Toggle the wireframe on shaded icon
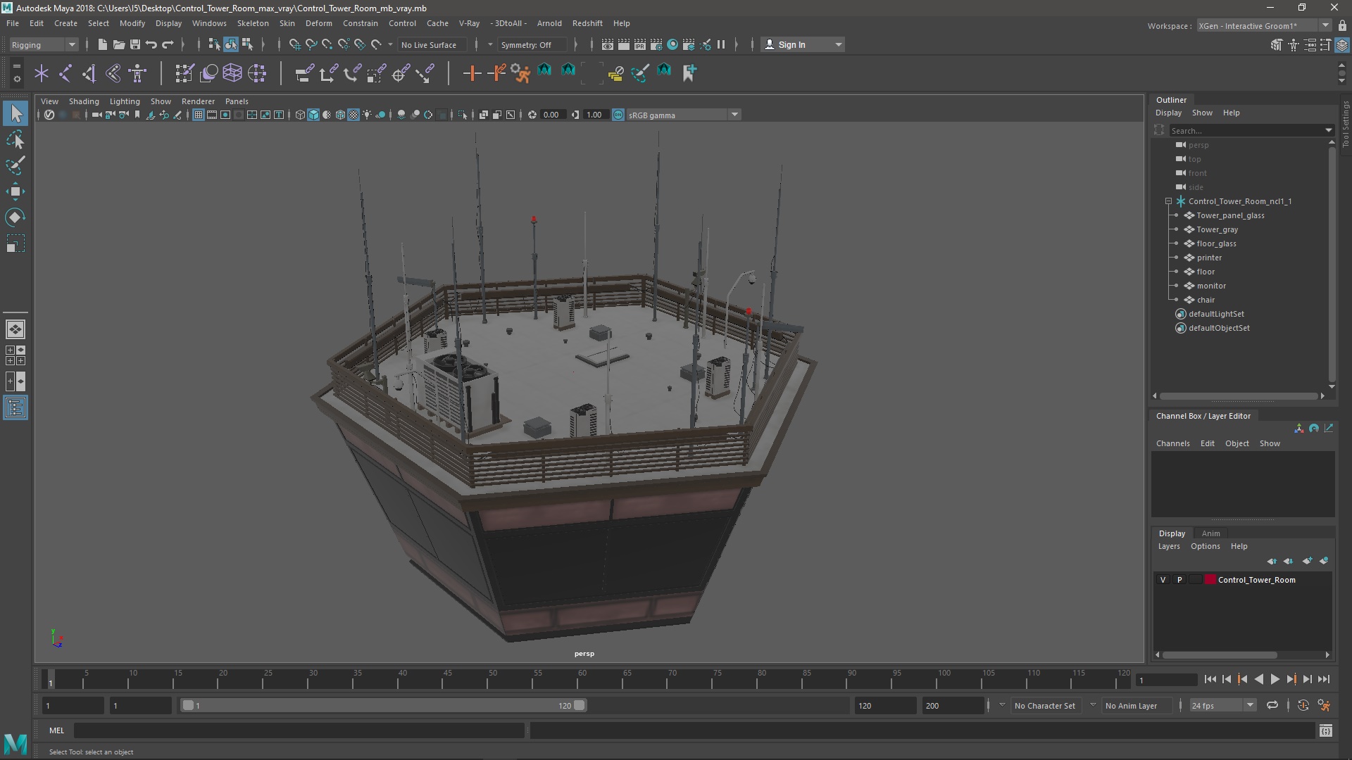1352x760 pixels. click(x=340, y=115)
